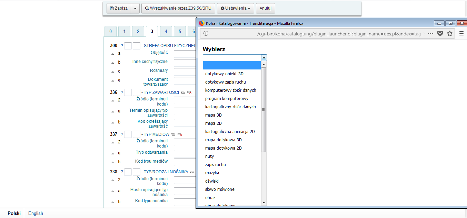Open the Zapisz split-button dropdown arrow
Screen dimensions: 467x218
click(135, 8)
